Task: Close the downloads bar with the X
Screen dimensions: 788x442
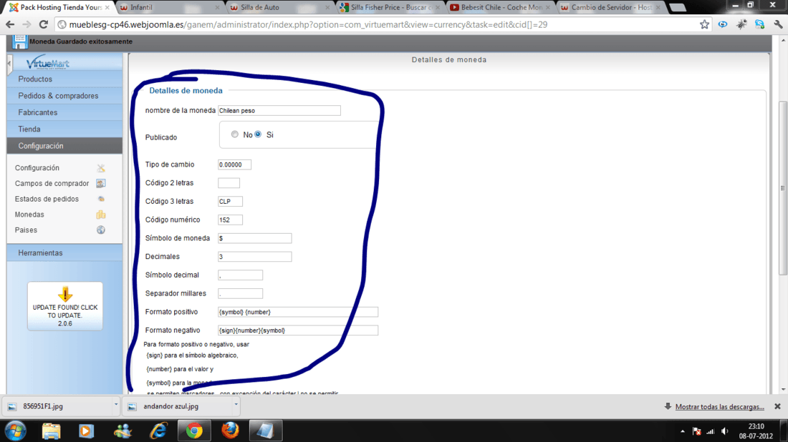Action: pos(777,406)
